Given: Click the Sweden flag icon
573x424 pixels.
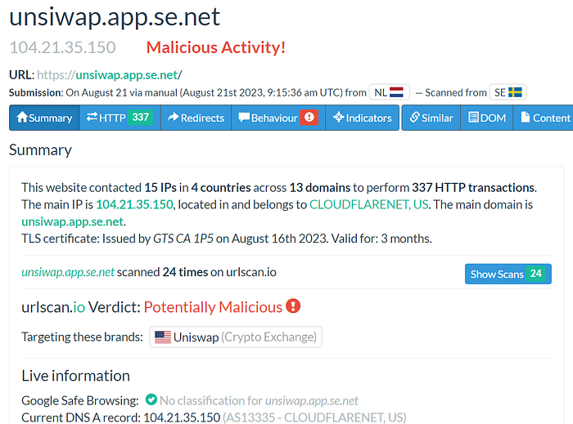Looking at the screenshot, I should pos(515,92).
